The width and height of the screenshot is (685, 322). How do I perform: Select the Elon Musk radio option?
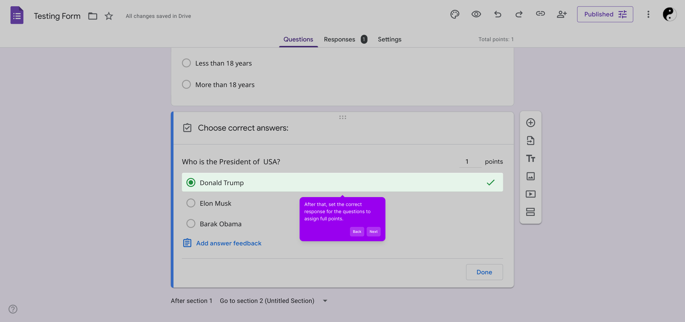(191, 203)
